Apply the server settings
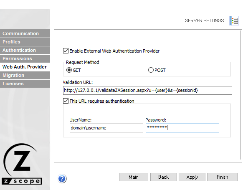The height and width of the screenshot is (190, 248). click(192, 177)
